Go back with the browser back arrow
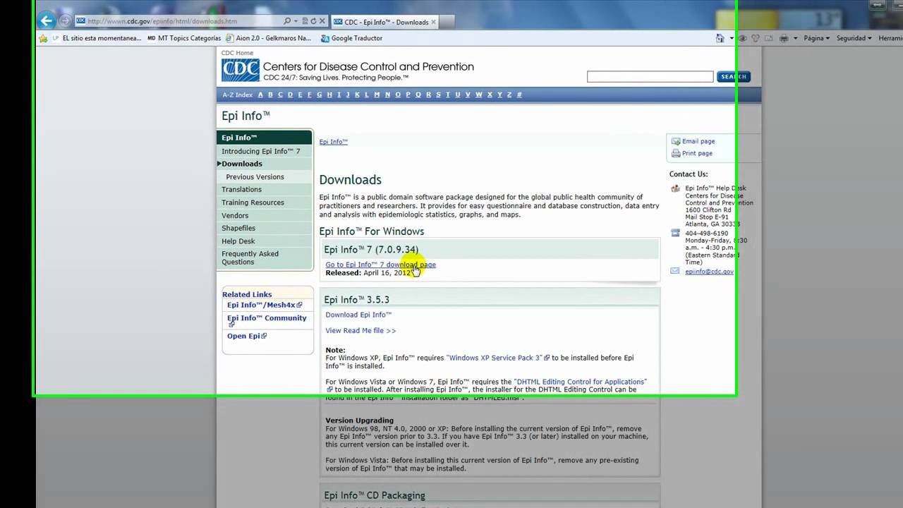 pos(47,20)
